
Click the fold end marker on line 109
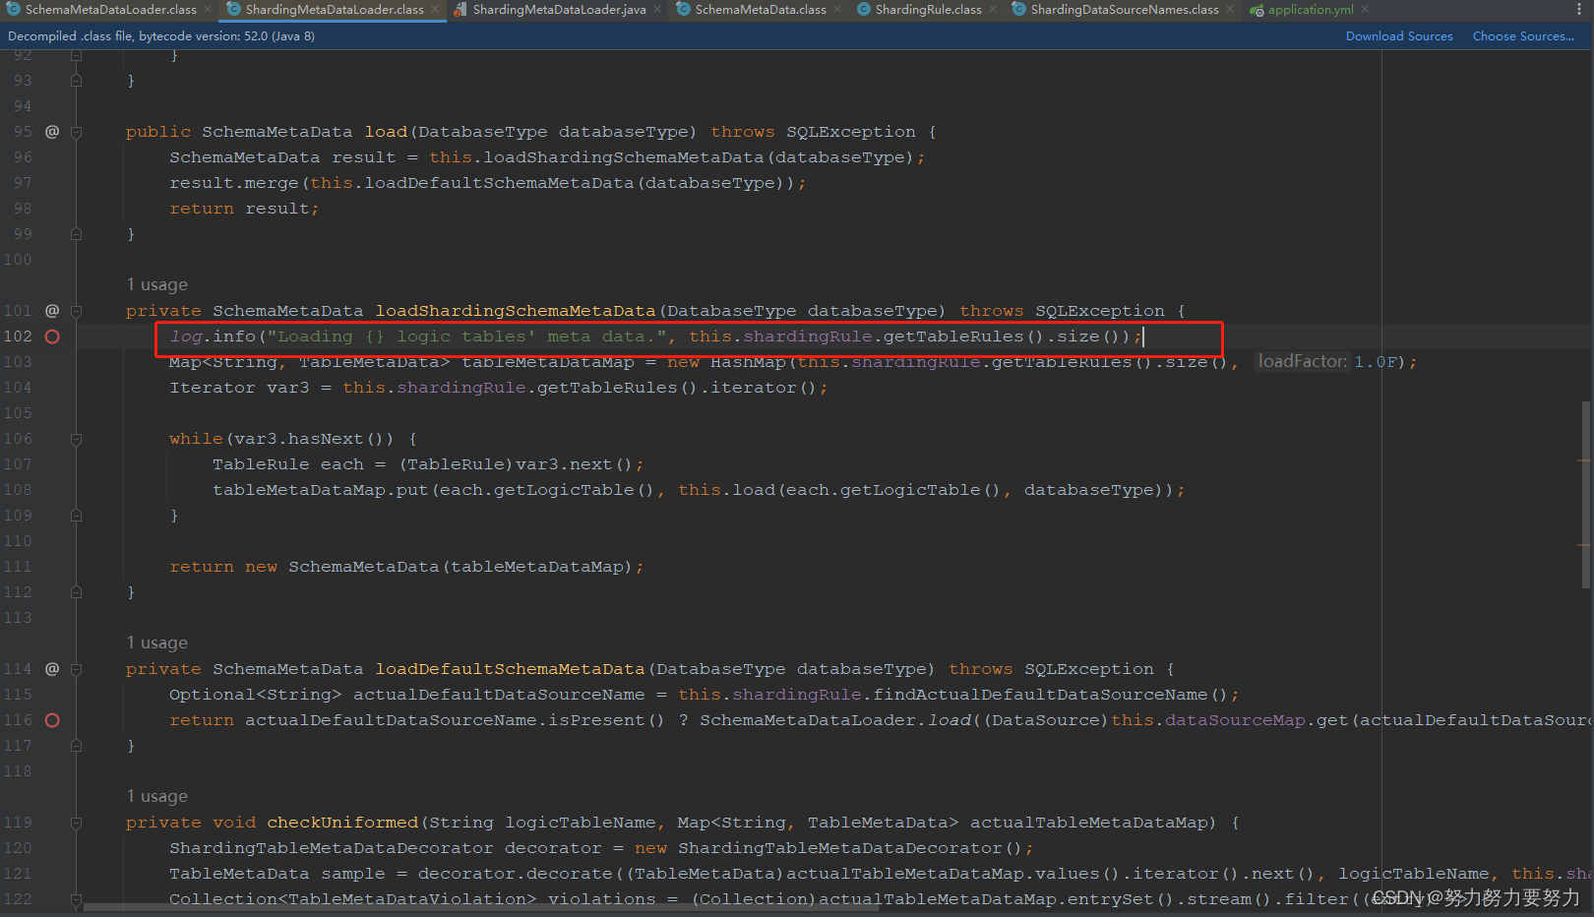tap(77, 516)
